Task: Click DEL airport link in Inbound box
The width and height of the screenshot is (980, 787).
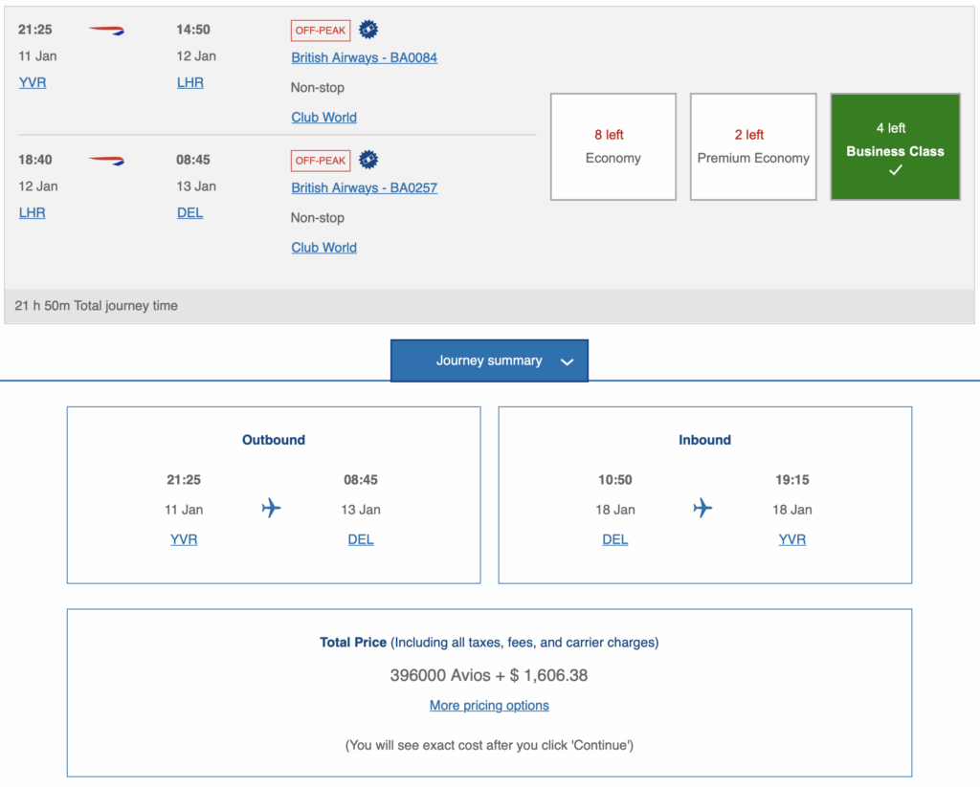Action: tap(614, 539)
